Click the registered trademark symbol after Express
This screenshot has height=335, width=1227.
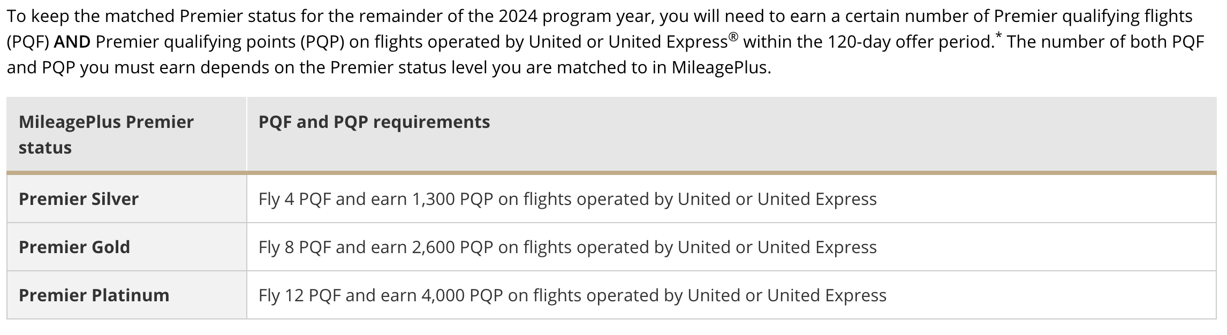733,37
